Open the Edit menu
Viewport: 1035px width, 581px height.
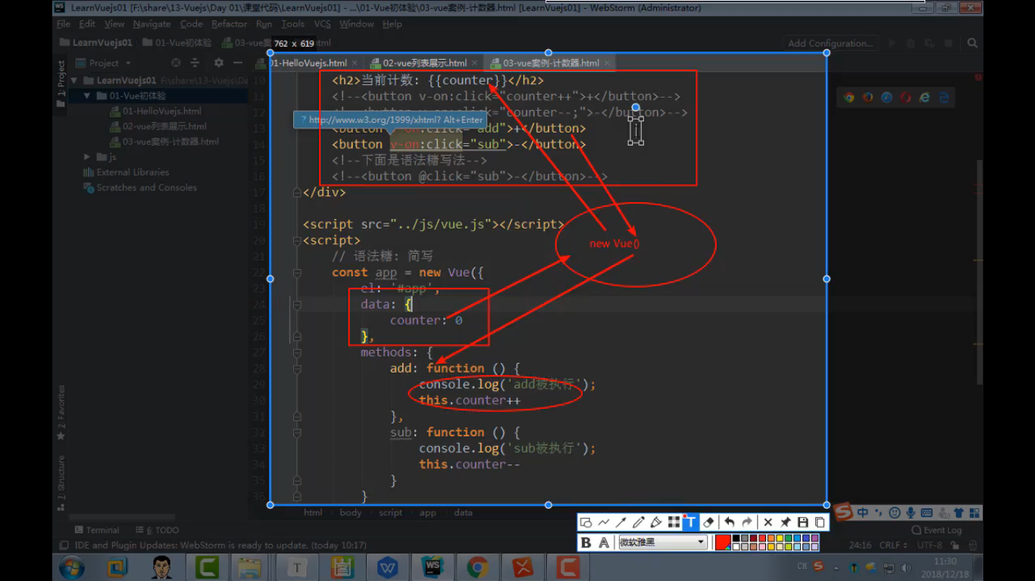[x=87, y=24]
